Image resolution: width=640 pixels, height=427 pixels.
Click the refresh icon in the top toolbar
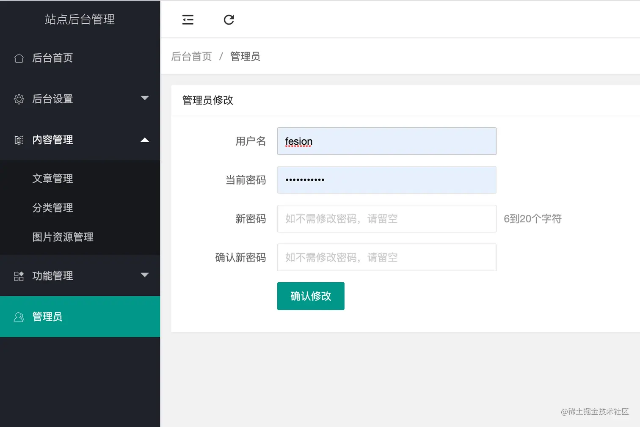(x=229, y=19)
